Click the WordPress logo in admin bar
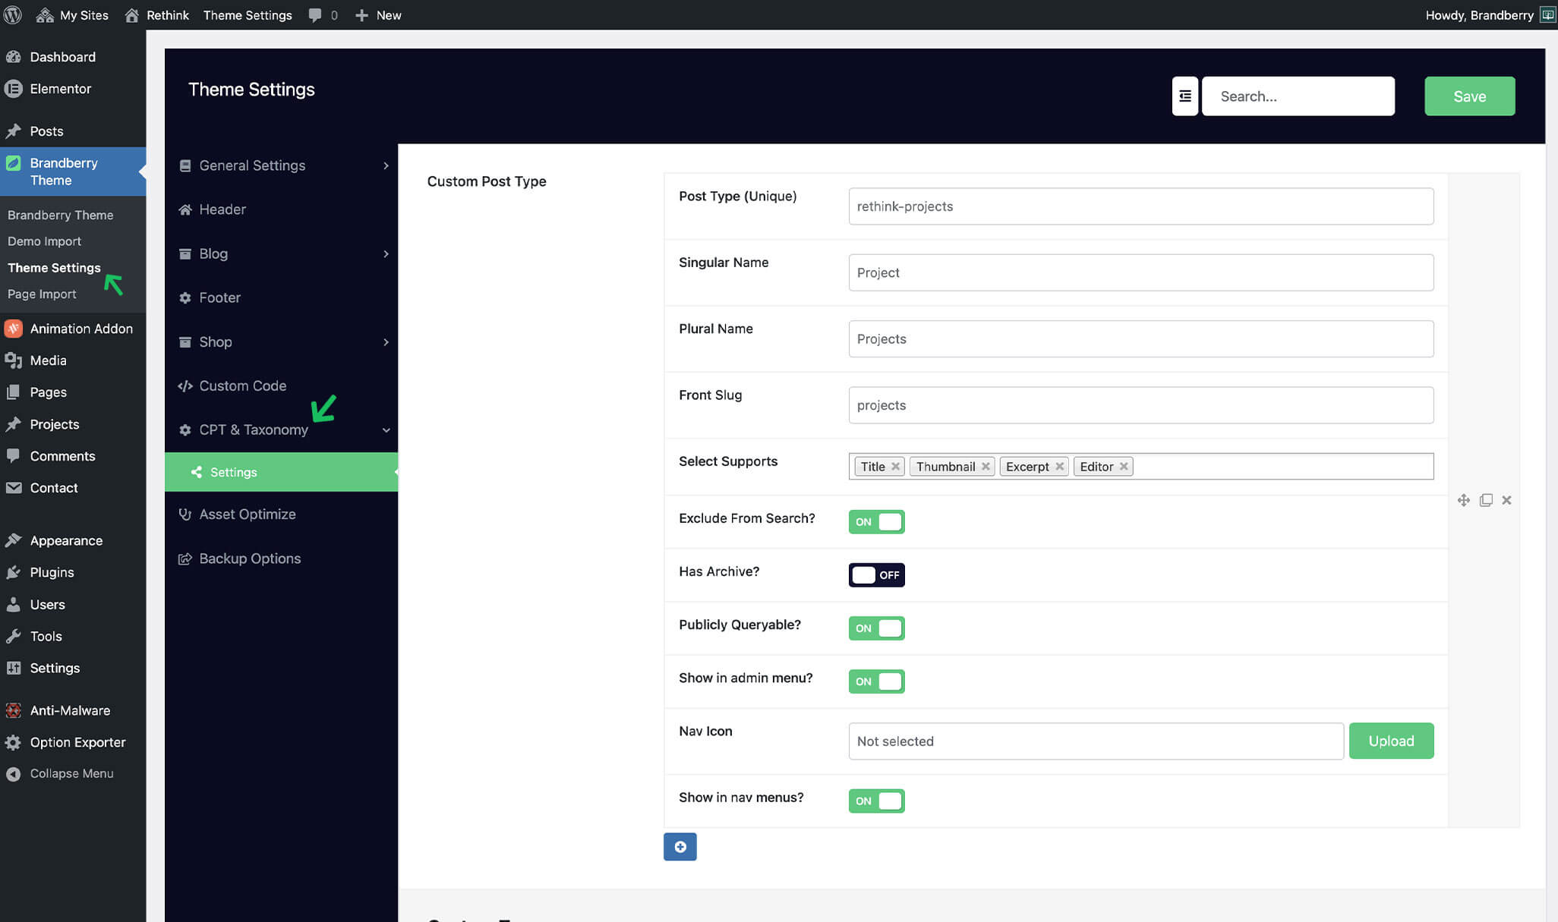 [13, 15]
